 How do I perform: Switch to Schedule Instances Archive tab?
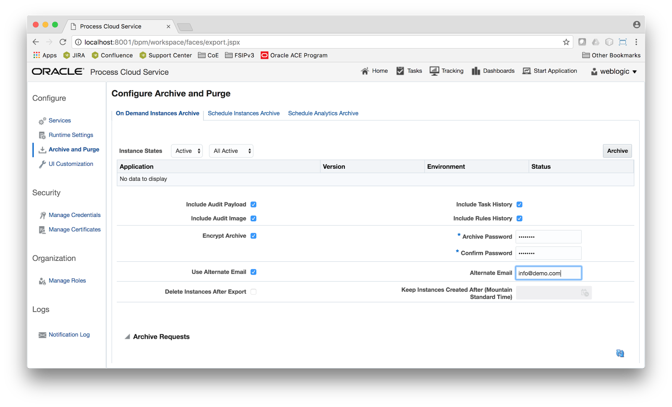pos(244,113)
